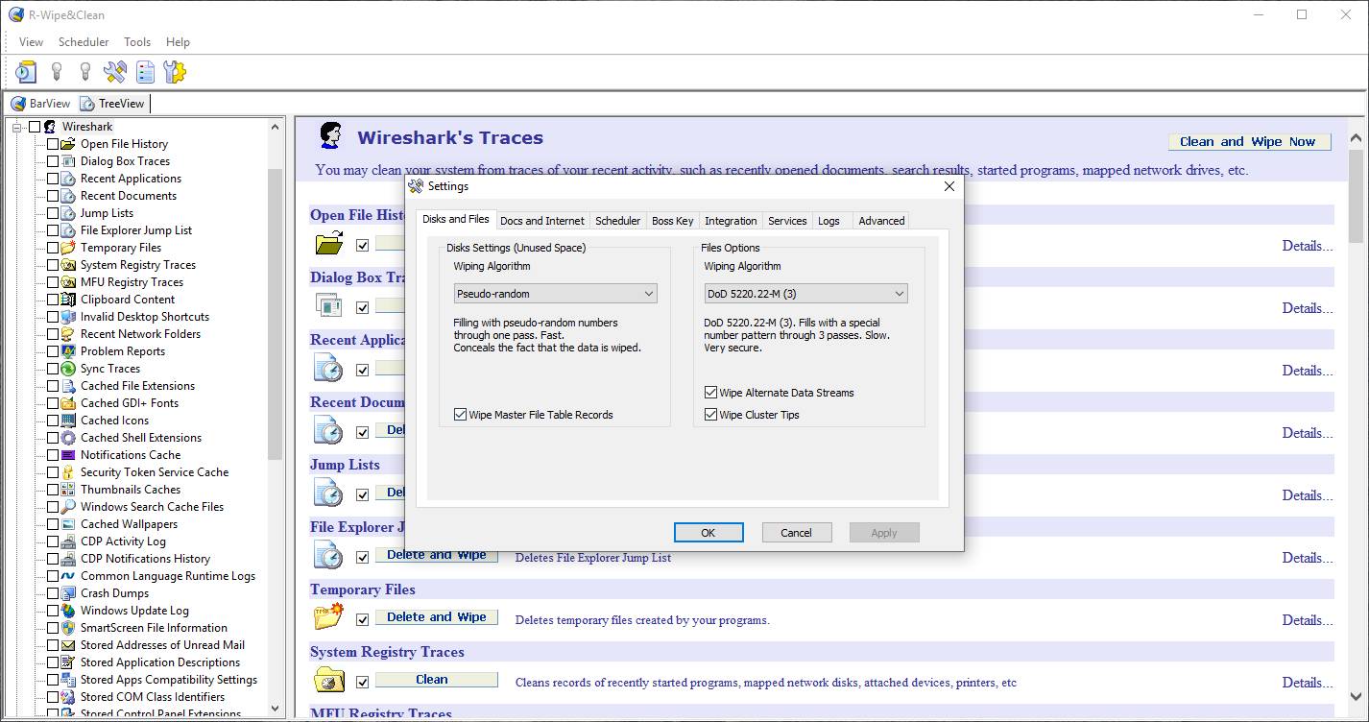Click the Security Token Service Cache key icon
The image size is (1369, 722).
pyautogui.click(x=68, y=472)
